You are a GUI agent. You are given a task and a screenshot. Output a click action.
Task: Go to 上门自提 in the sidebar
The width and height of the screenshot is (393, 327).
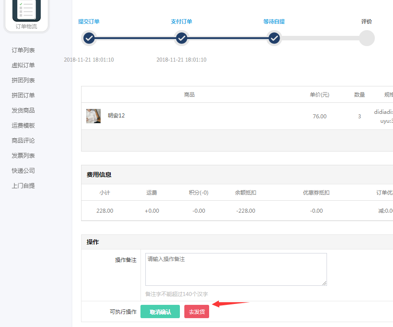click(x=23, y=186)
